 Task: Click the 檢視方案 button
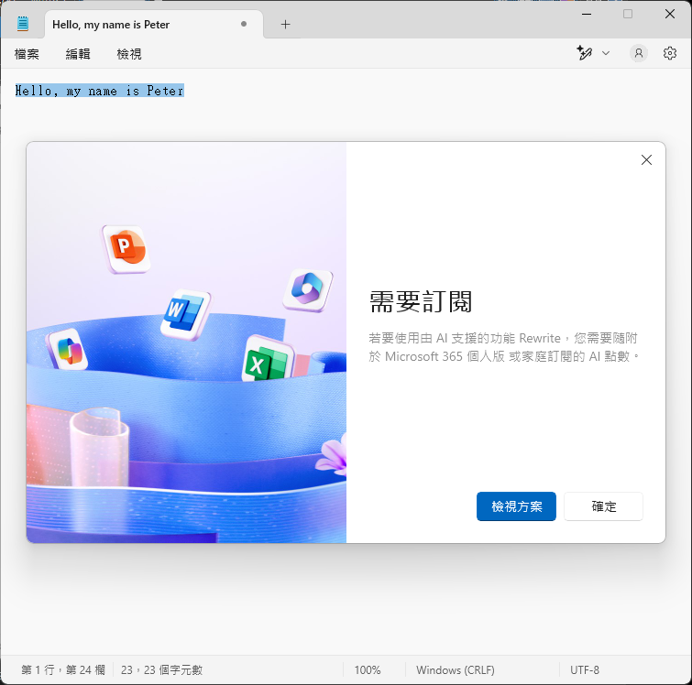(x=516, y=506)
